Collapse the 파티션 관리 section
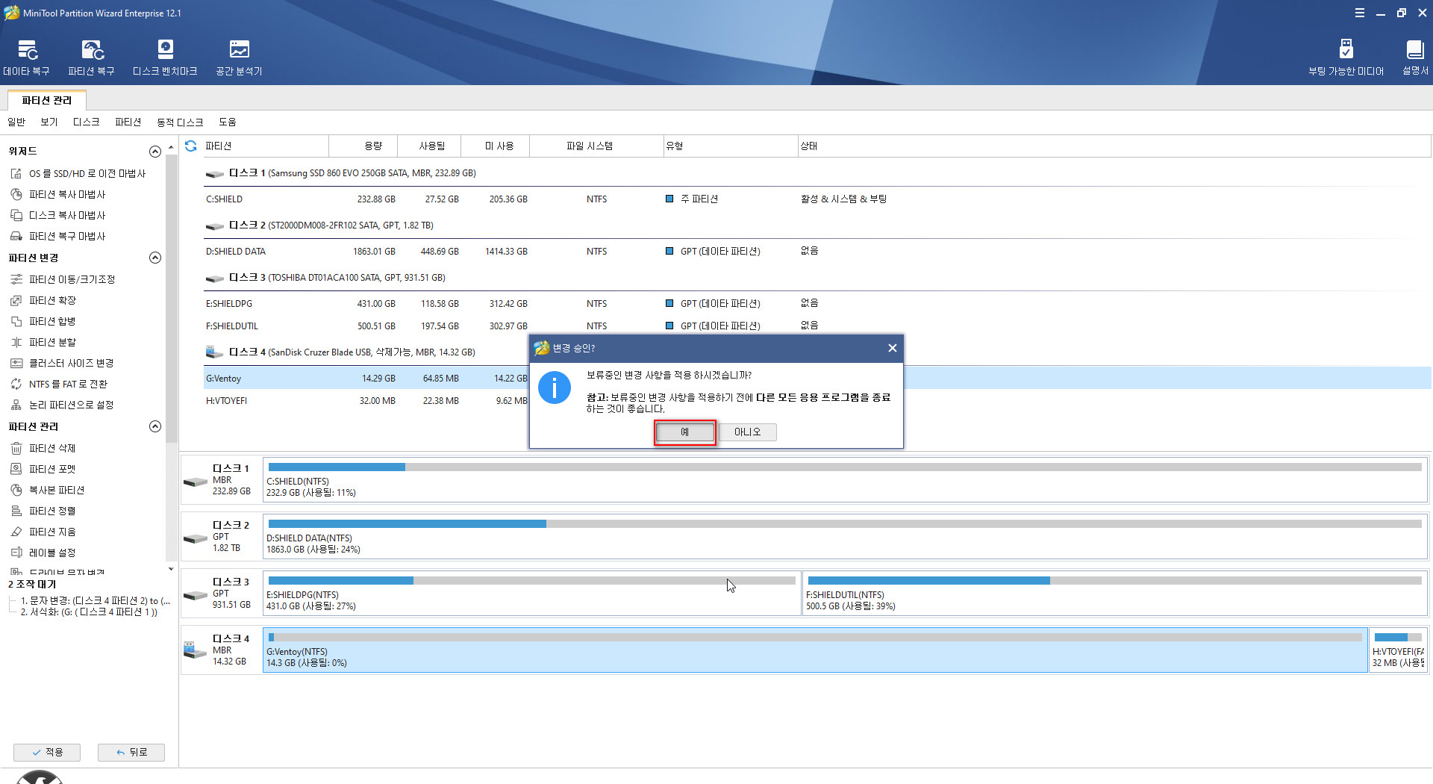 coord(155,426)
